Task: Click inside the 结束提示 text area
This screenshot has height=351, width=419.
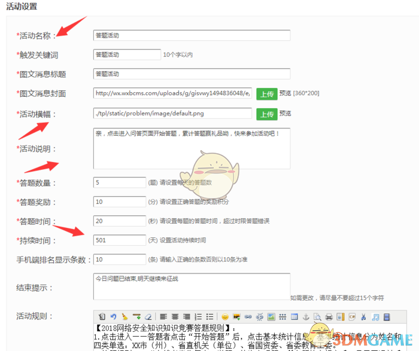Action: click(192, 286)
